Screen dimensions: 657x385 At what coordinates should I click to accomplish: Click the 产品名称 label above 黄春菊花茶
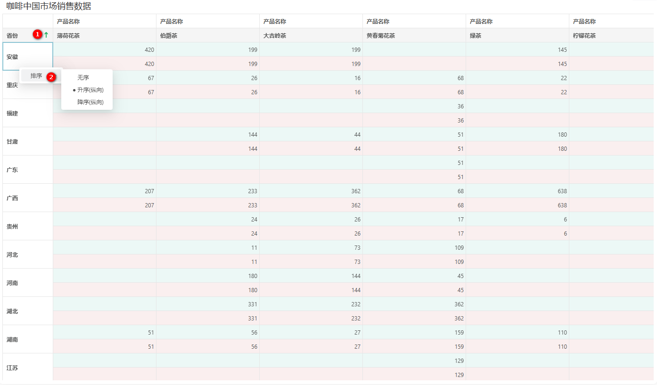(x=378, y=21)
